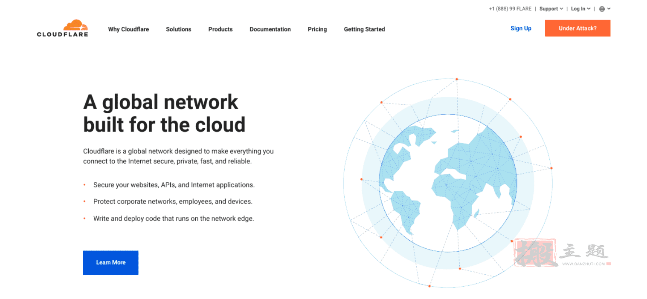Expand the Support dropdown

click(x=551, y=9)
